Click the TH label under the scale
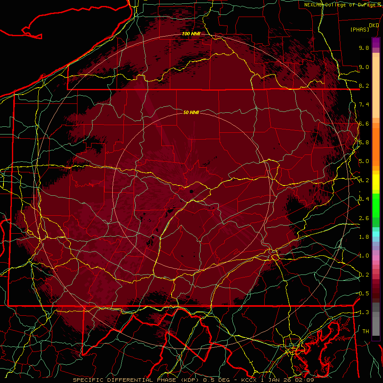Viewport: 383px width, 383px height. 366,332
